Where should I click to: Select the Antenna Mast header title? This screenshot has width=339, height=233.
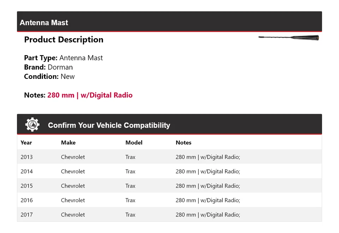coord(44,23)
